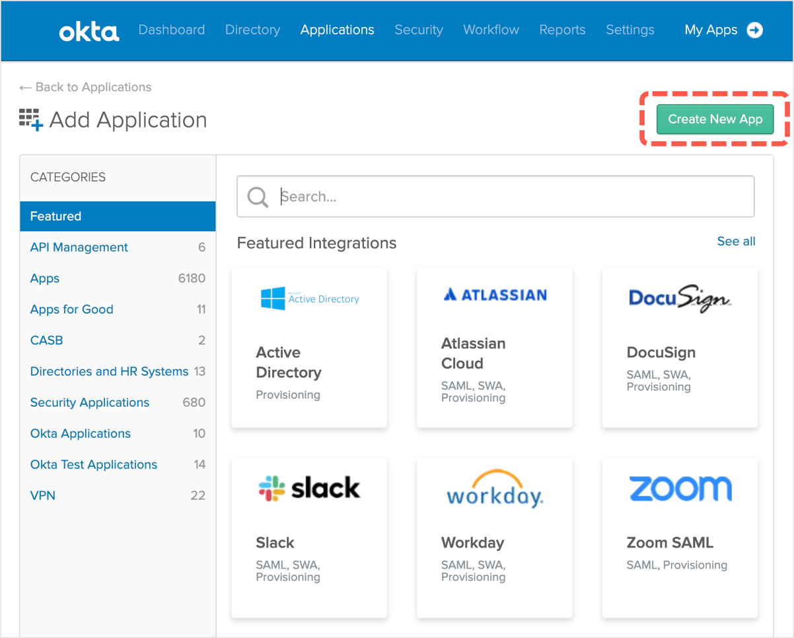This screenshot has height=638, width=794.
Task: Open the Security menu
Action: [x=419, y=30]
